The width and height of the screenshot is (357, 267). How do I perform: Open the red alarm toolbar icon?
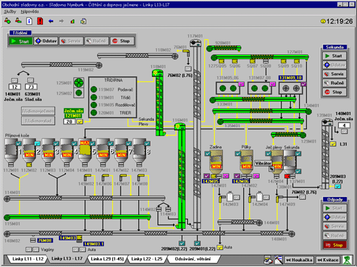[40, 21]
